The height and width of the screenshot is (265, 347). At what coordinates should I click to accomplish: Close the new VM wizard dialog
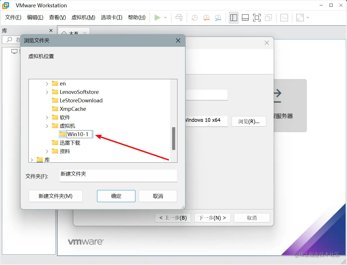267,43
